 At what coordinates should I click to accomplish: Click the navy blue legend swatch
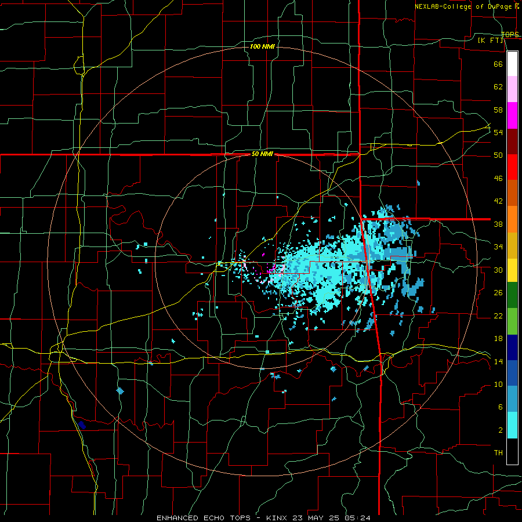click(512, 347)
